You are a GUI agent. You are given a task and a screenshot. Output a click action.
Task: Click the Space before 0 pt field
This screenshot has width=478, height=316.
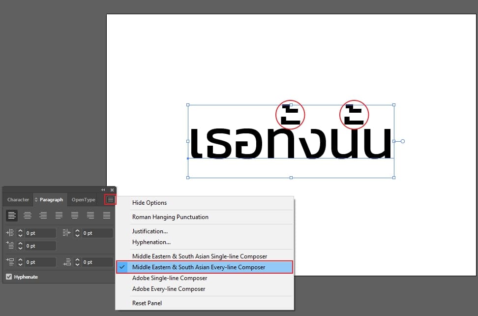coord(40,262)
